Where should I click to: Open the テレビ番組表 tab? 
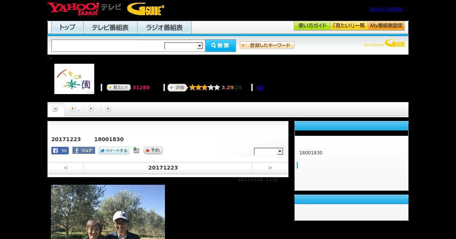click(110, 27)
